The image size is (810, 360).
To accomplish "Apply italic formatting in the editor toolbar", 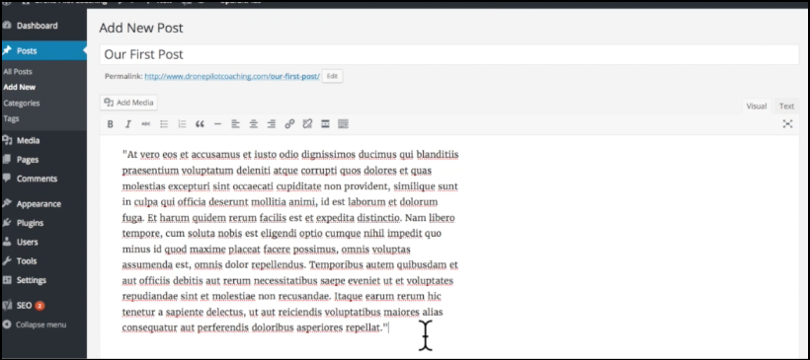I will point(128,124).
